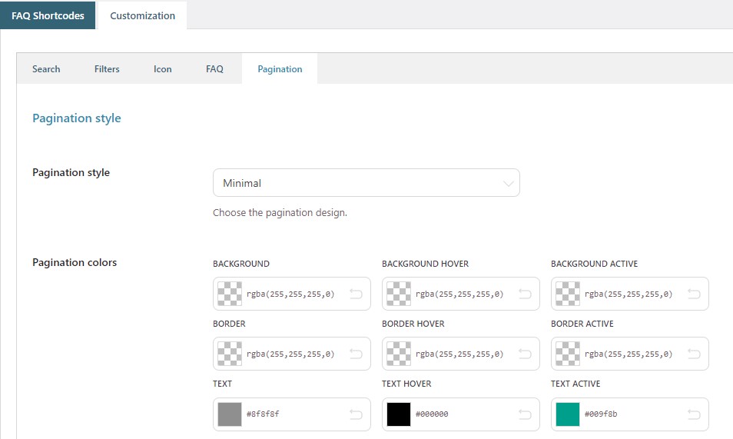733x439 pixels.
Task: Open the Customization tab
Action: [x=142, y=15]
